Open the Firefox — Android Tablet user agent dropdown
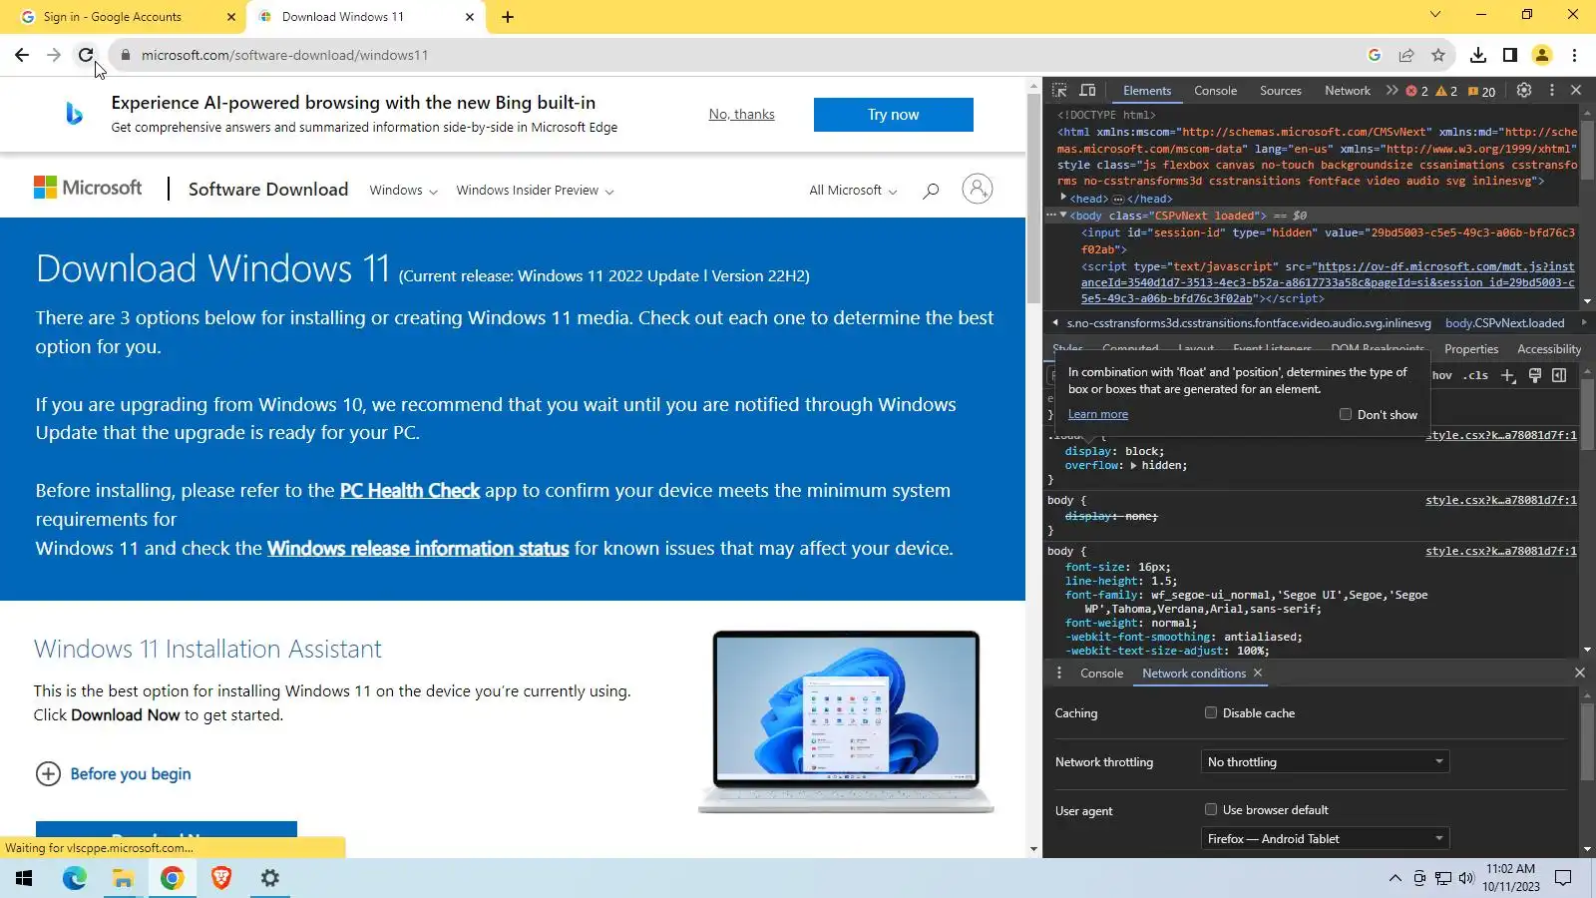The width and height of the screenshot is (1596, 898). click(x=1325, y=839)
